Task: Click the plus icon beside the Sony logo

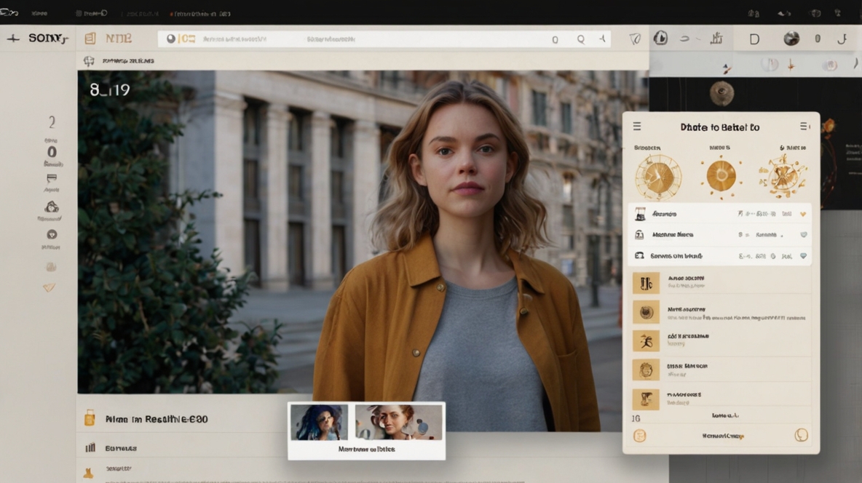Action: pos(13,39)
